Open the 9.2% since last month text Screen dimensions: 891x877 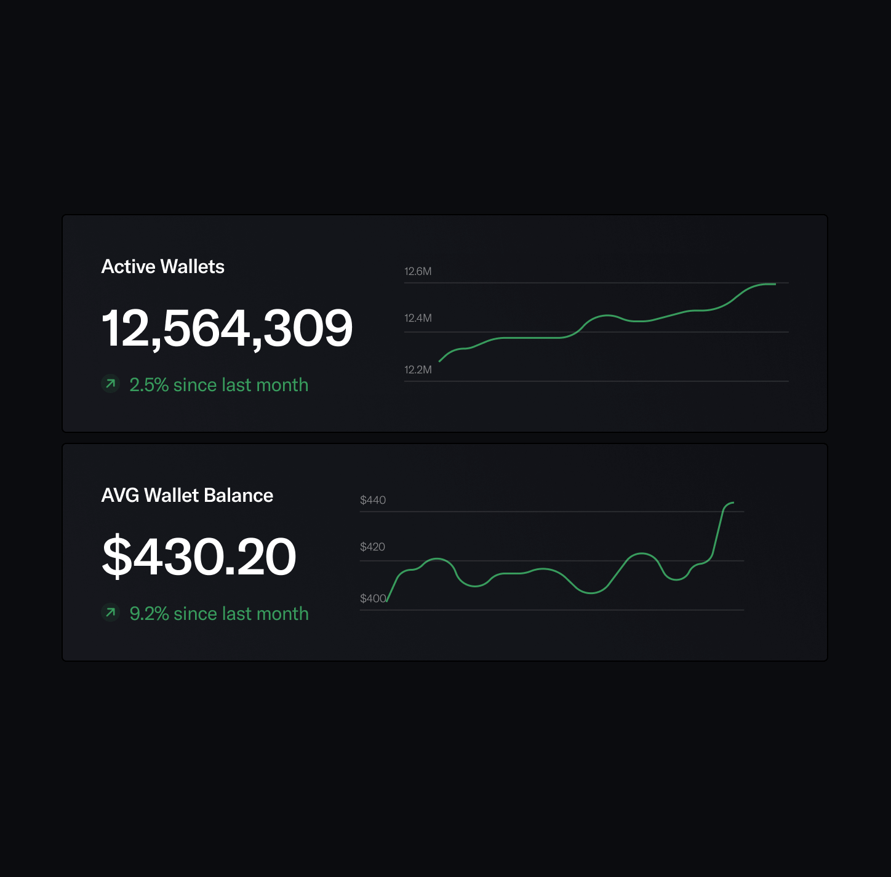(x=219, y=614)
